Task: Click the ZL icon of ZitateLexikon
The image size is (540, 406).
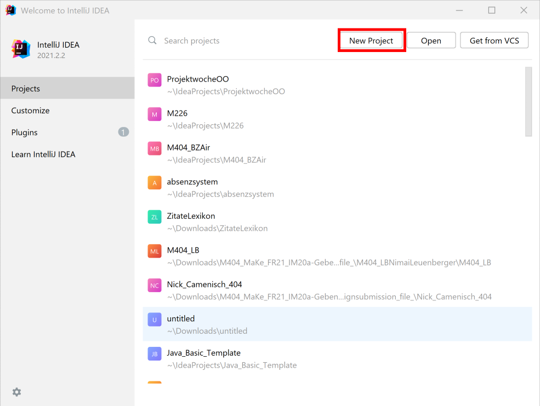Action: (x=154, y=217)
